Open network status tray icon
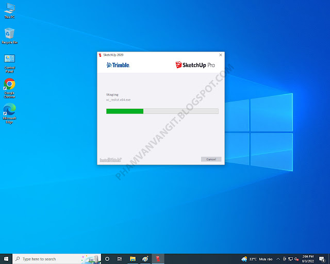 [290, 259]
